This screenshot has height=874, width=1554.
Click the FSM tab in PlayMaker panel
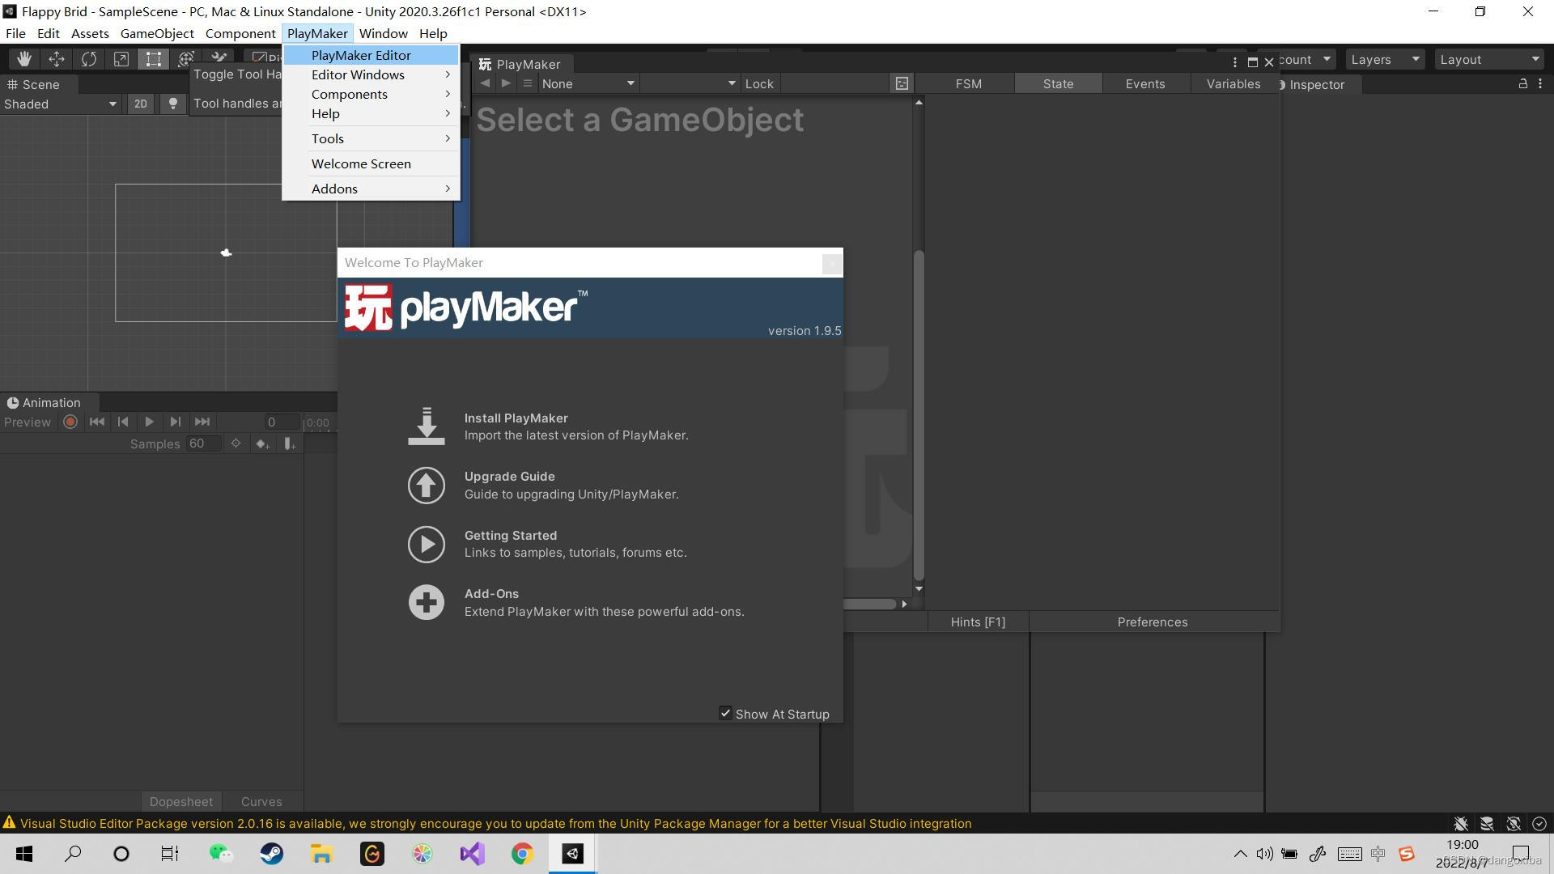pos(969,83)
